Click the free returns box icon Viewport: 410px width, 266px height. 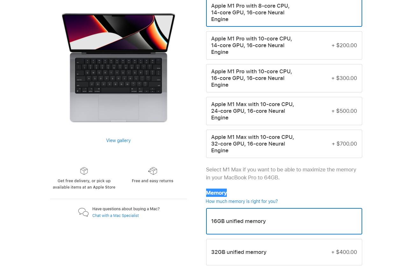point(153,171)
